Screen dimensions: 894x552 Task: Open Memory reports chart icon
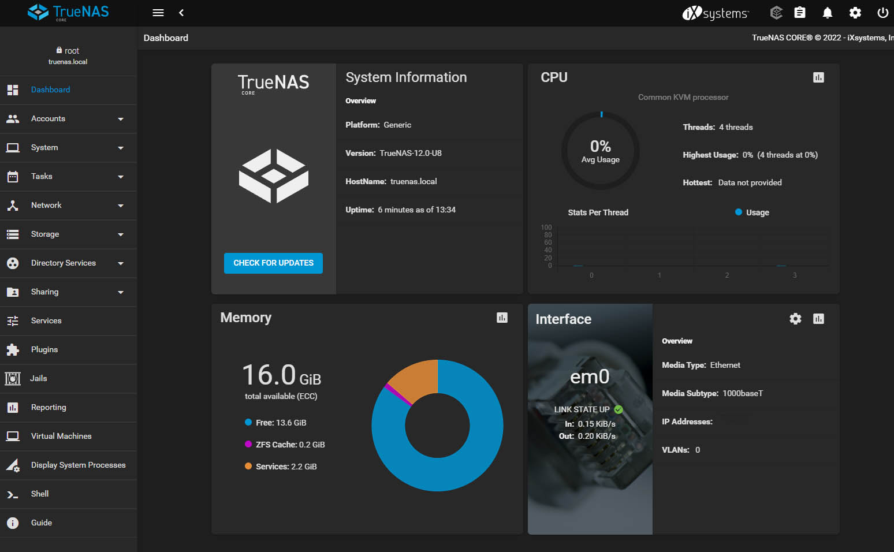[x=502, y=318]
